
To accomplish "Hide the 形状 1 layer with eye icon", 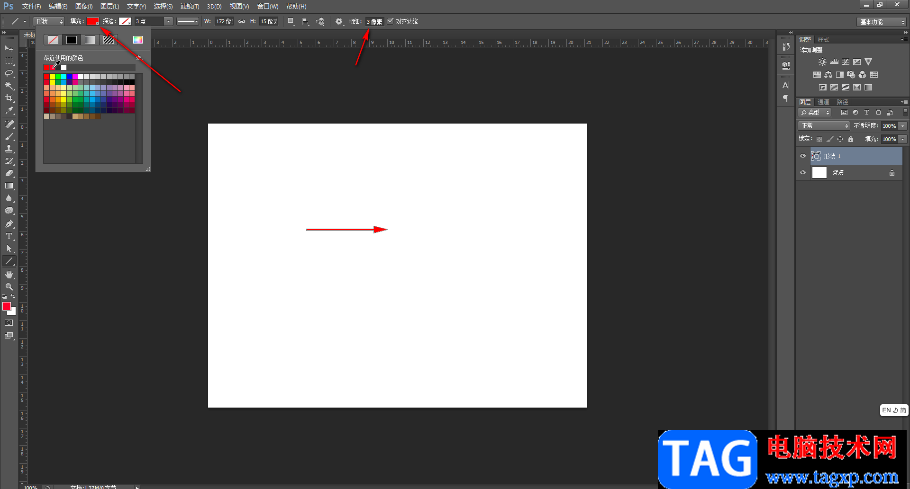I will (x=803, y=156).
